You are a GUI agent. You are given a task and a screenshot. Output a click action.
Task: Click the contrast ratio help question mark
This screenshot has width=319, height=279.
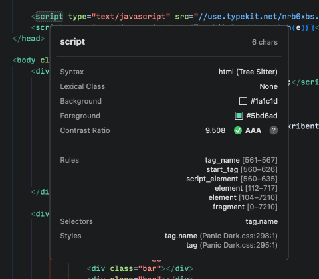[x=274, y=130]
